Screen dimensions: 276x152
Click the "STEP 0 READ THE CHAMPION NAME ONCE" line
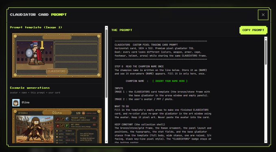pyautogui.click(x=139, y=66)
